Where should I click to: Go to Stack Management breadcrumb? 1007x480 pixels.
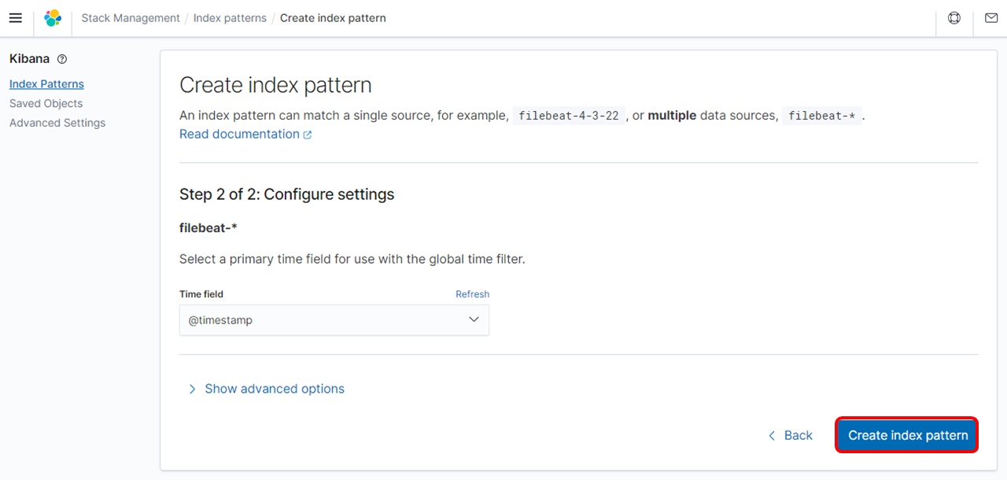tap(131, 18)
